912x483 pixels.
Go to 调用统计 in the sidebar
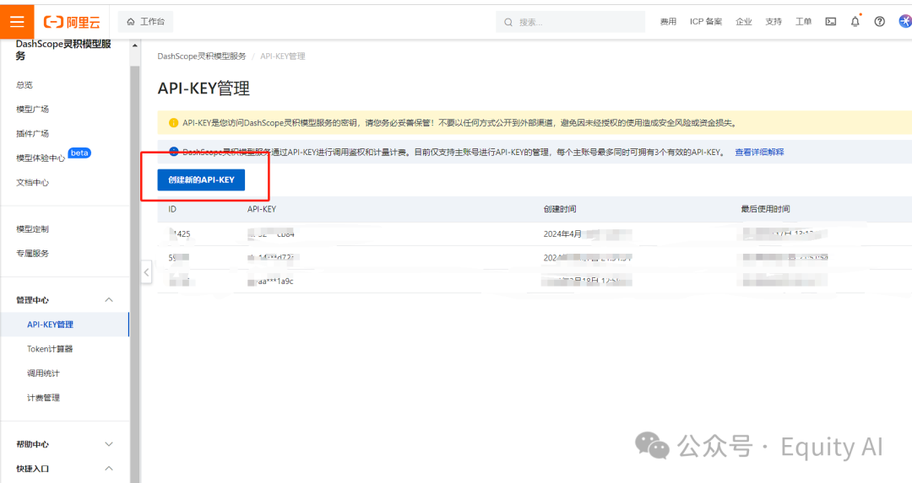pyautogui.click(x=43, y=373)
